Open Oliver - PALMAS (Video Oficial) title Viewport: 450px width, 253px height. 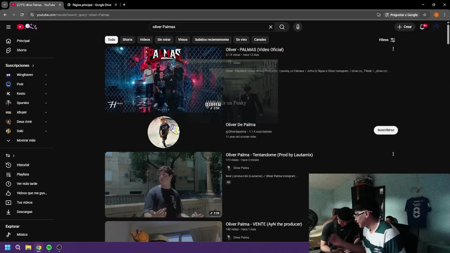(255, 50)
